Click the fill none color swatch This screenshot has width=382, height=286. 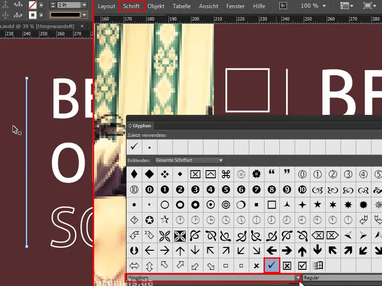[32, 5]
